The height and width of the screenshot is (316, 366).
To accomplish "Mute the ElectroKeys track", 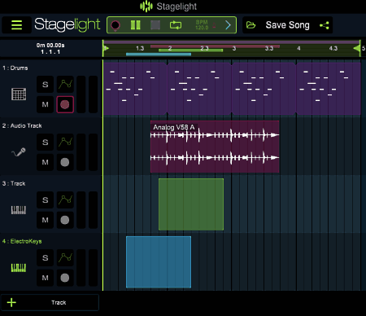I will pos(45,278).
